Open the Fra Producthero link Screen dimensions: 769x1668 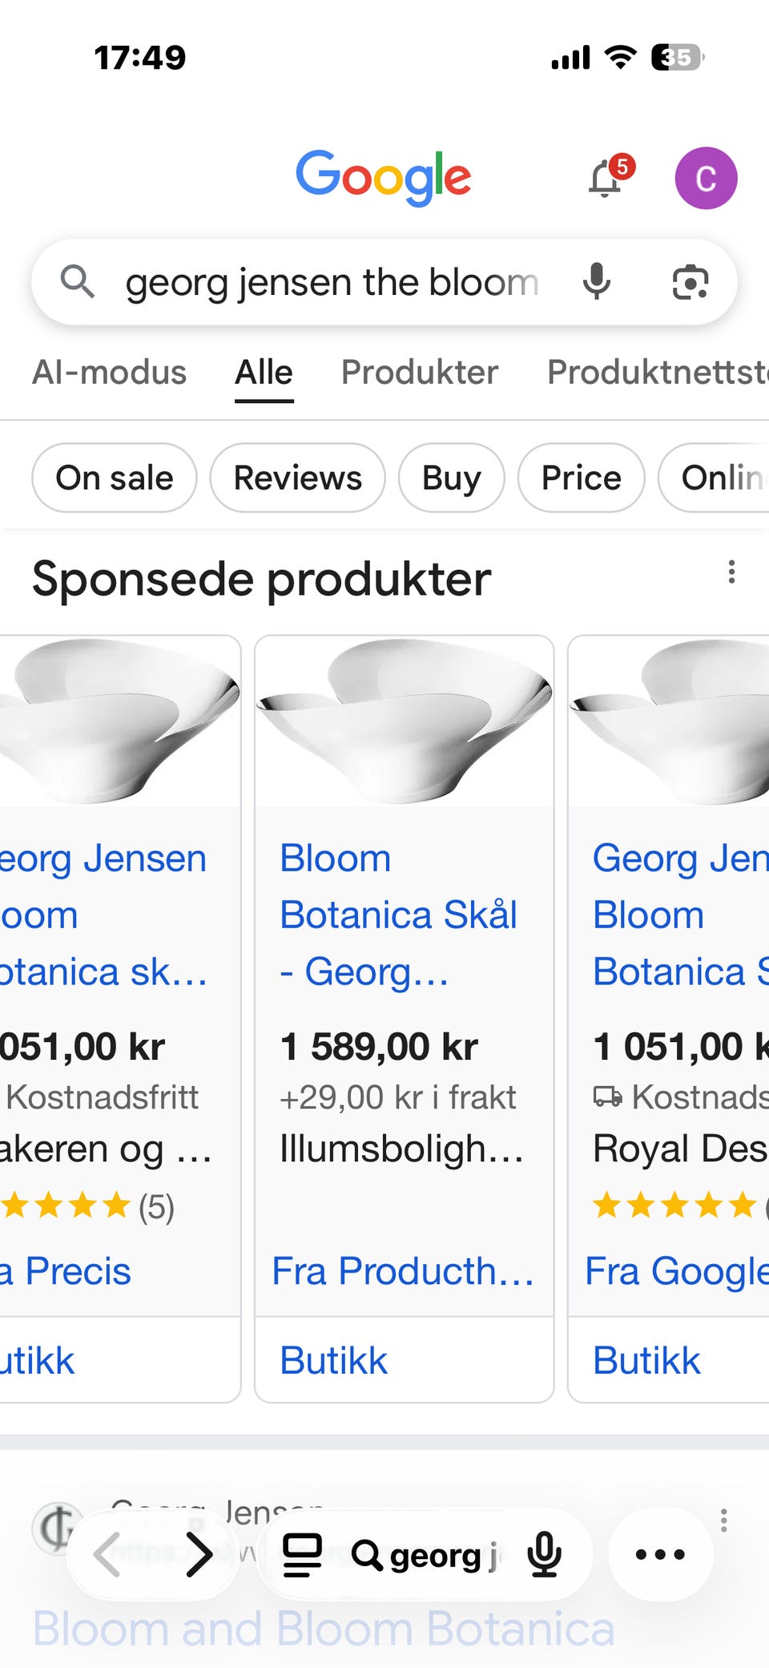[x=402, y=1271]
